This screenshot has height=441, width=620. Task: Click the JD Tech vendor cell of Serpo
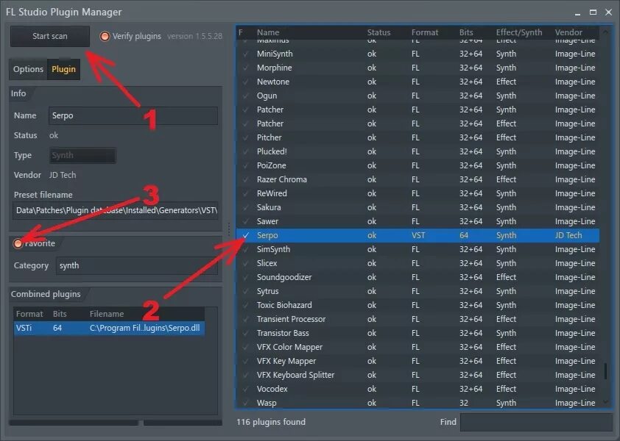point(568,236)
